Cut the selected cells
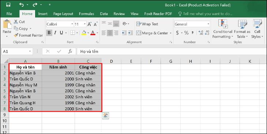 pos(19,22)
